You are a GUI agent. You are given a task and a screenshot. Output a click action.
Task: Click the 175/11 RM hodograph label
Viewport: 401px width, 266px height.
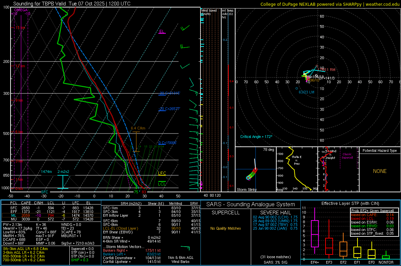326,70
